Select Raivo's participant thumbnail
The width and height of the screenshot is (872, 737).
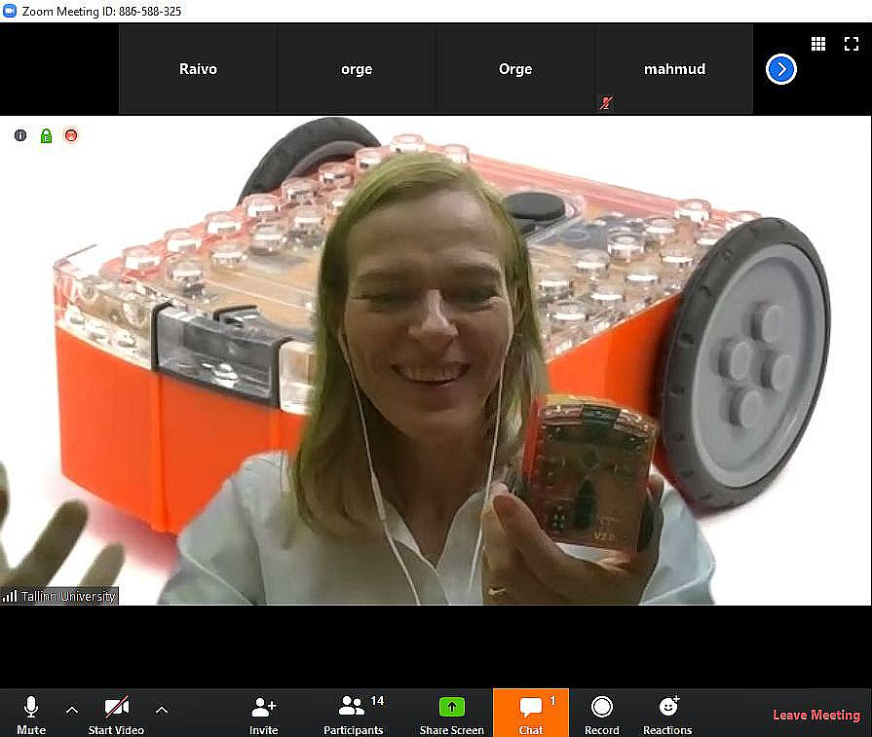[x=198, y=69]
